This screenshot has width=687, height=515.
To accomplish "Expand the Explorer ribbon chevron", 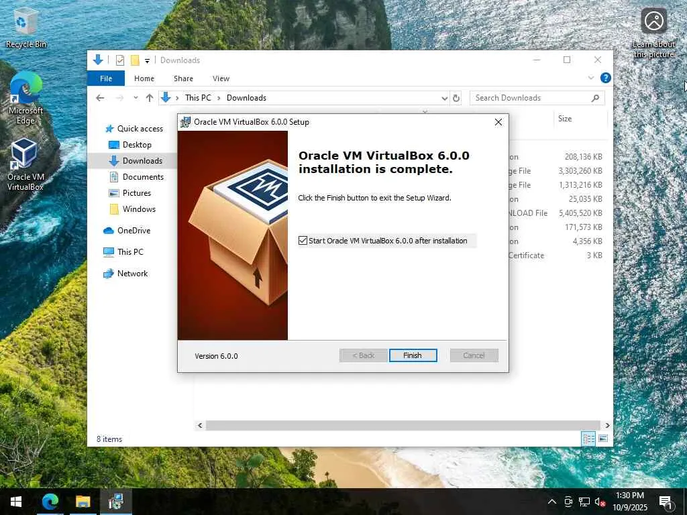I will click(x=590, y=78).
